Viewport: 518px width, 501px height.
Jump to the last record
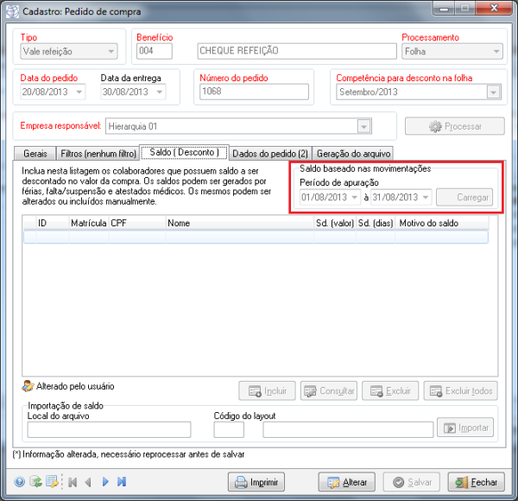122,482
